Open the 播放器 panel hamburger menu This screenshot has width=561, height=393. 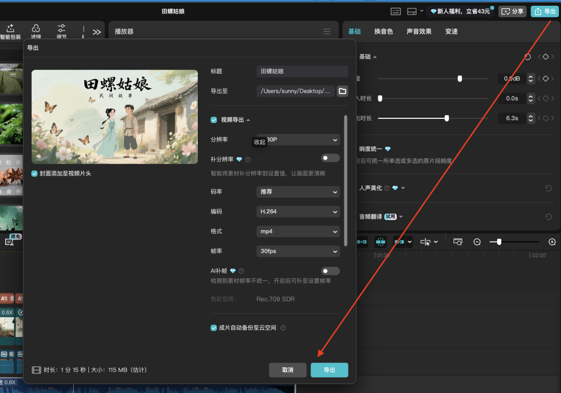click(327, 31)
